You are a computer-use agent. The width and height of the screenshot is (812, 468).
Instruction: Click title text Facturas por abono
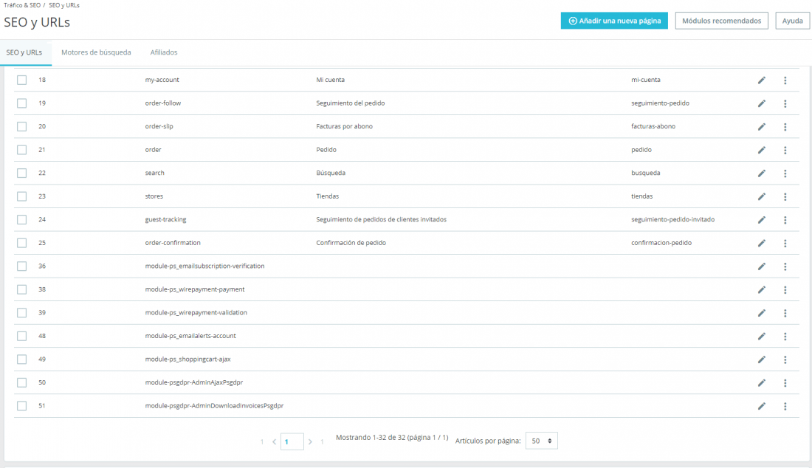(x=345, y=126)
